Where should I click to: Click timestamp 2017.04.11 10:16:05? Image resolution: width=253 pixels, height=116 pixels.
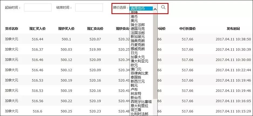point(233,101)
